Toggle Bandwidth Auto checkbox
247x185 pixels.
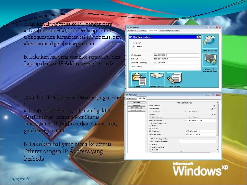(212, 109)
